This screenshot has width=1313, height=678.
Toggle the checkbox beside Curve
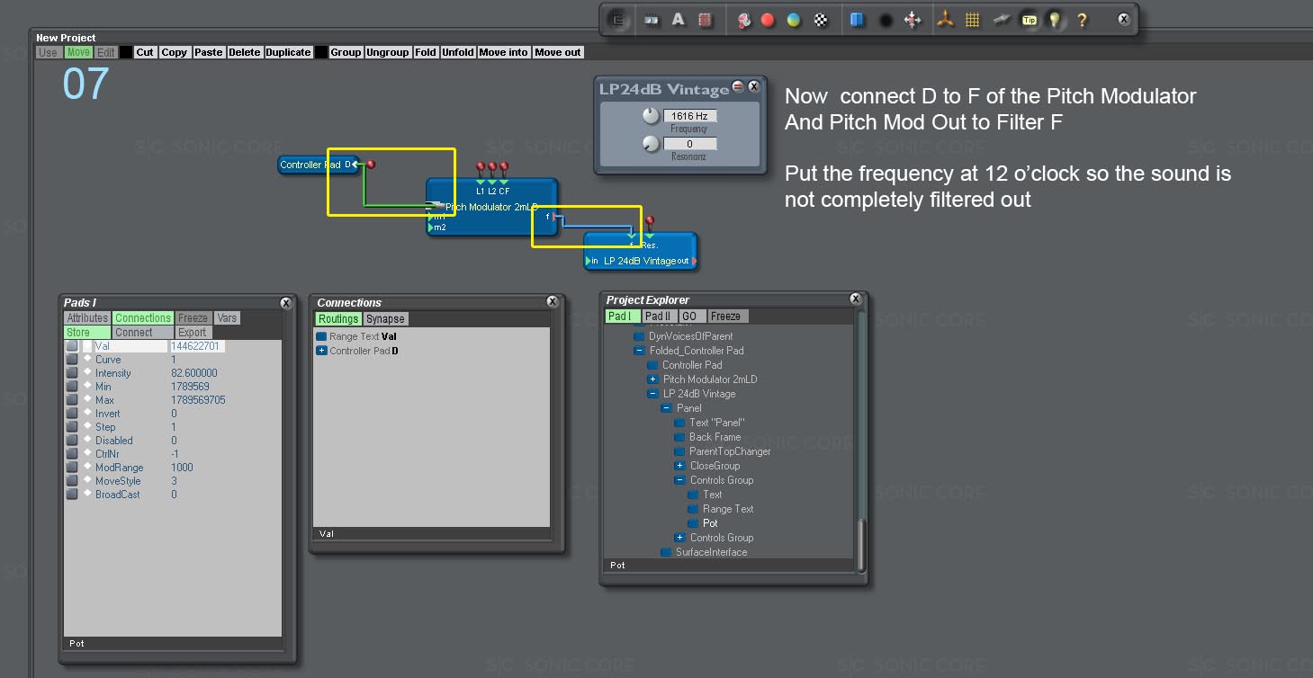coord(72,360)
